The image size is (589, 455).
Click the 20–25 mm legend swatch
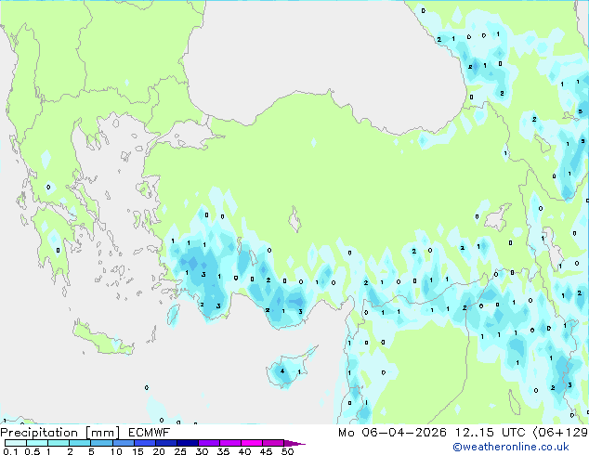165,443
